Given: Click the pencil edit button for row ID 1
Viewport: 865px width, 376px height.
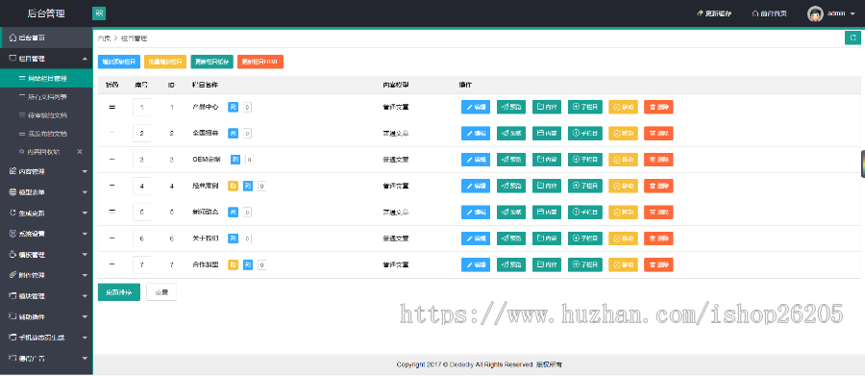Looking at the screenshot, I should pos(476,107).
